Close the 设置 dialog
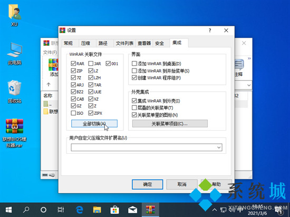290x217 pixels. (226, 31)
